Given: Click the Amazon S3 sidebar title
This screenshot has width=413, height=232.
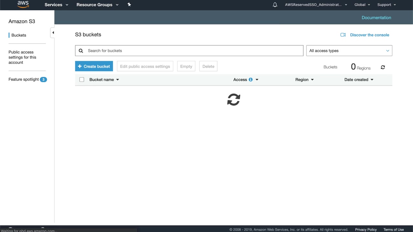Looking at the screenshot, I should click(22, 21).
